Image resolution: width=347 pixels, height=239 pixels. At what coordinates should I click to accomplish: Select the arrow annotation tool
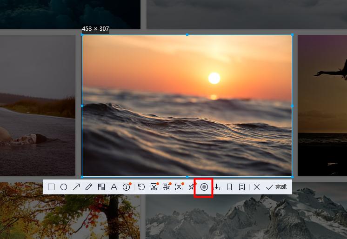tap(76, 187)
